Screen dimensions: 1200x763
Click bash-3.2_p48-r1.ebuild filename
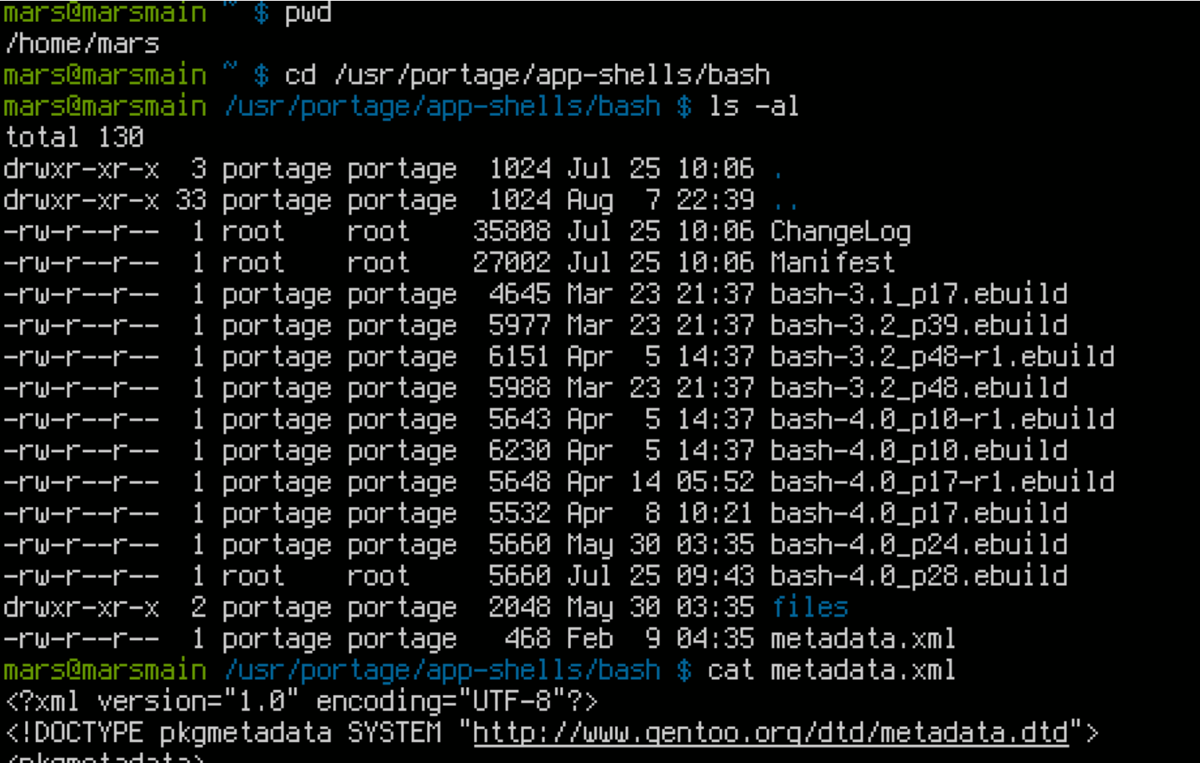[x=942, y=357]
